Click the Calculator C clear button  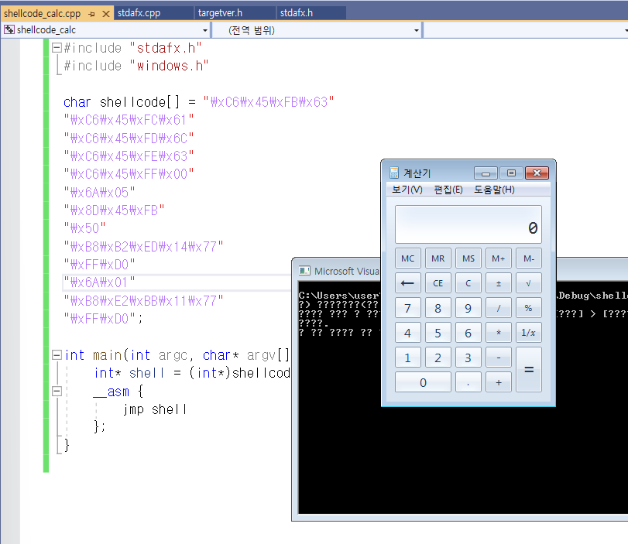(x=468, y=283)
